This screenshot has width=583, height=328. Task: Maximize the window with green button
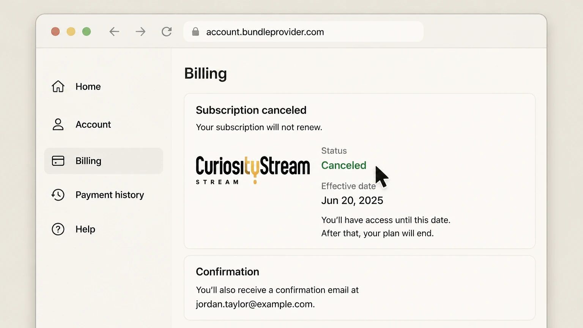pyautogui.click(x=87, y=32)
